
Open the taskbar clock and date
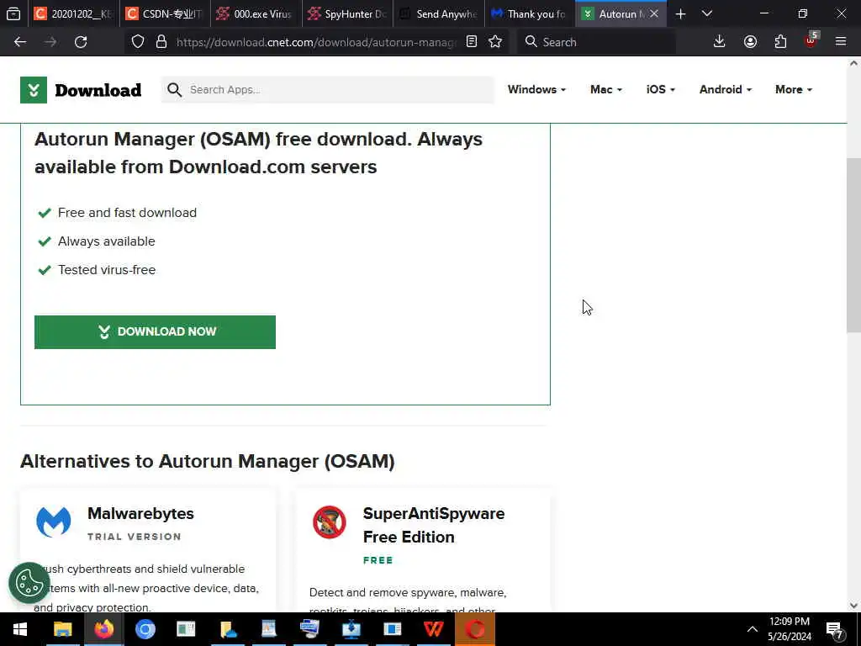790,629
